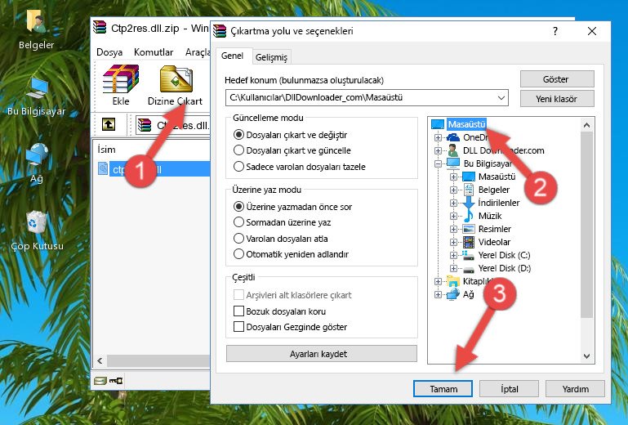
Task: Click the Ayarları kaydet button
Action: pos(321,354)
